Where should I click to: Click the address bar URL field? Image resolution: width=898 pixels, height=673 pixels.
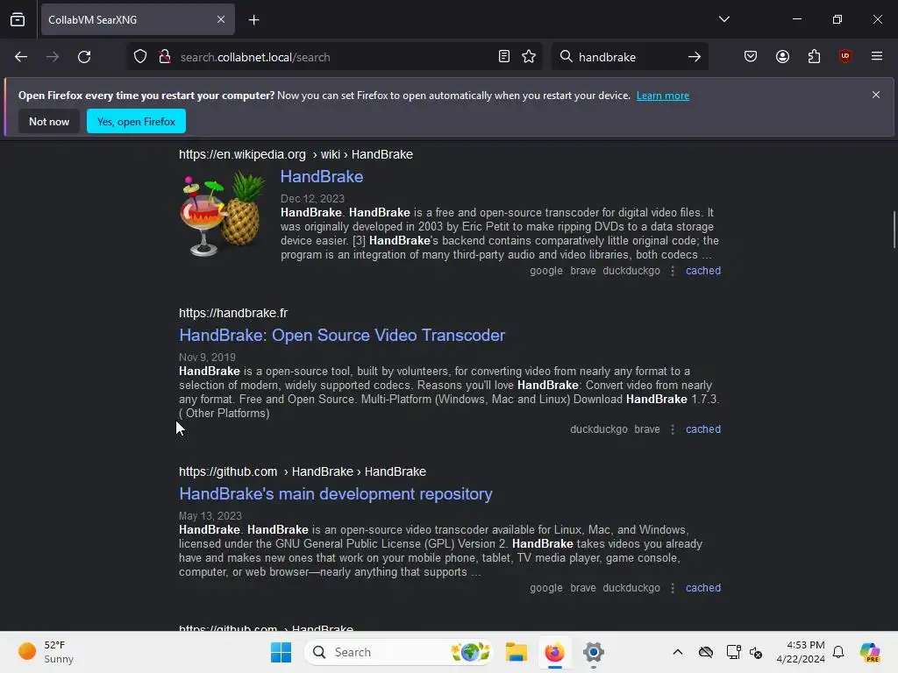pyautogui.click(x=332, y=57)
